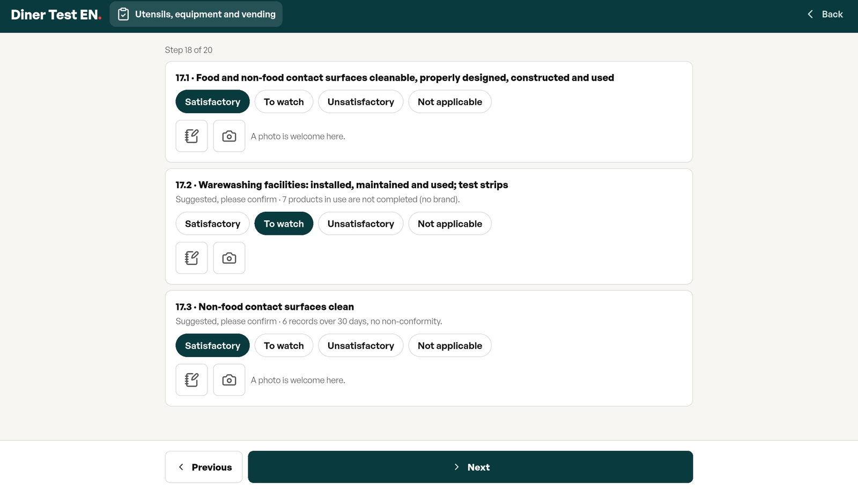The image size is (858, 489).
Task: Open the note editor for item 17.2
Action: tap(191, 258)
